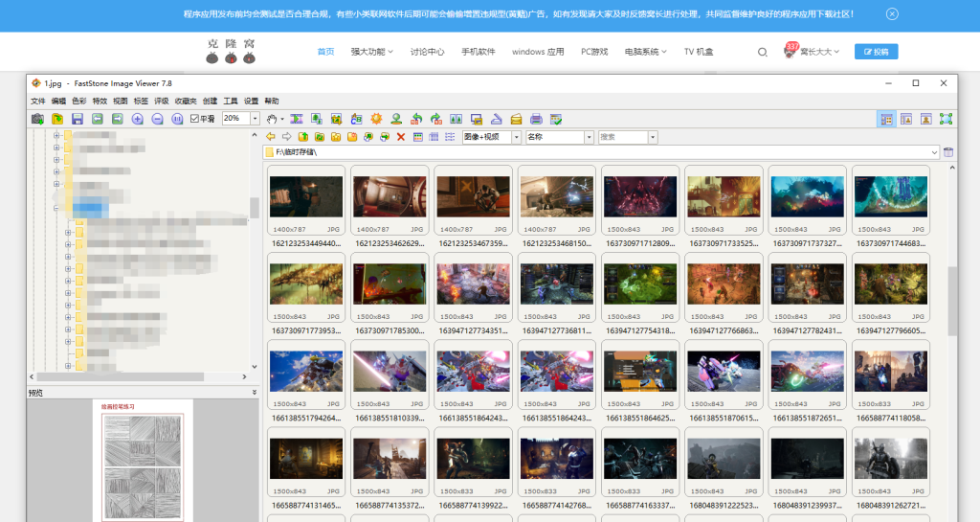The width and height of the screenshot is (980, 522).
Task: Click the 搜索 search input field
Action: pyautogui.click(x=622, y=137)
